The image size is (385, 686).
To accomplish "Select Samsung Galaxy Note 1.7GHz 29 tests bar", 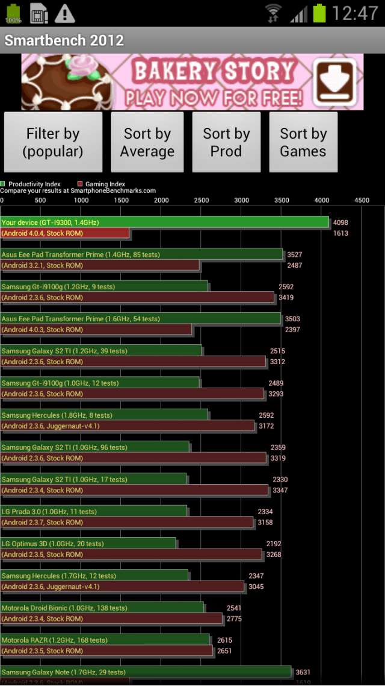I will [x=146, y=672].
